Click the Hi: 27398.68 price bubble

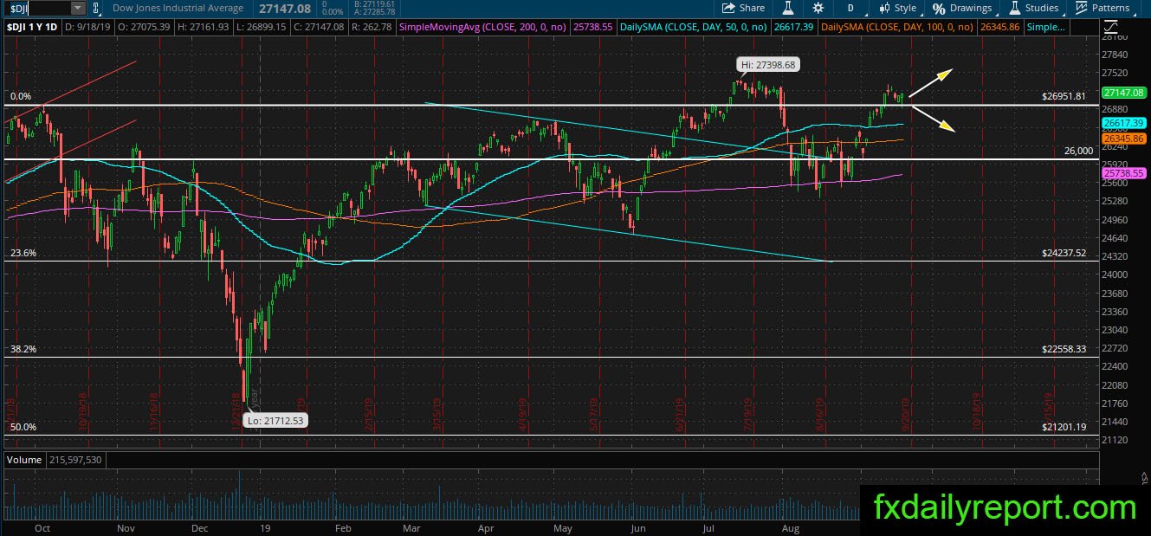(x=767, y=64)
